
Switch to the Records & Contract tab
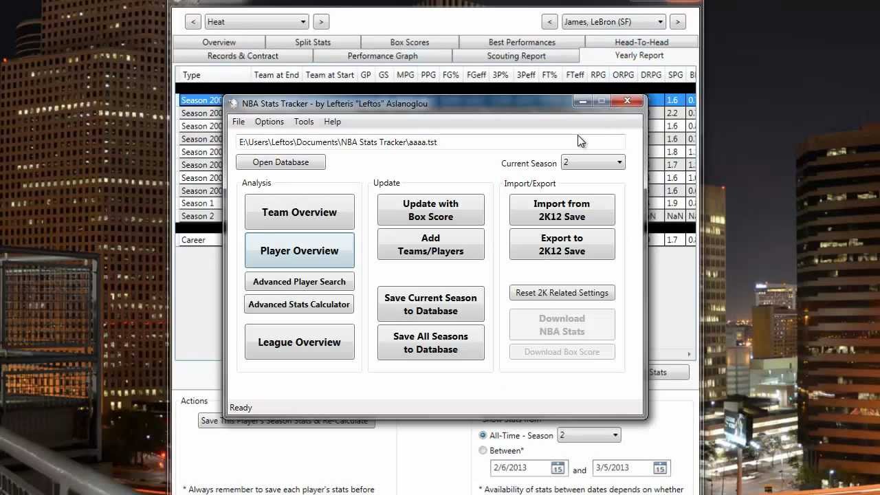(243, 56)
